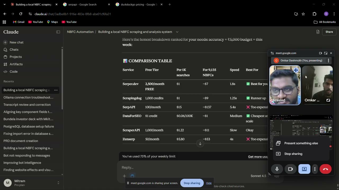Select the Building a local NBFC scraping tab

point(34,4)
